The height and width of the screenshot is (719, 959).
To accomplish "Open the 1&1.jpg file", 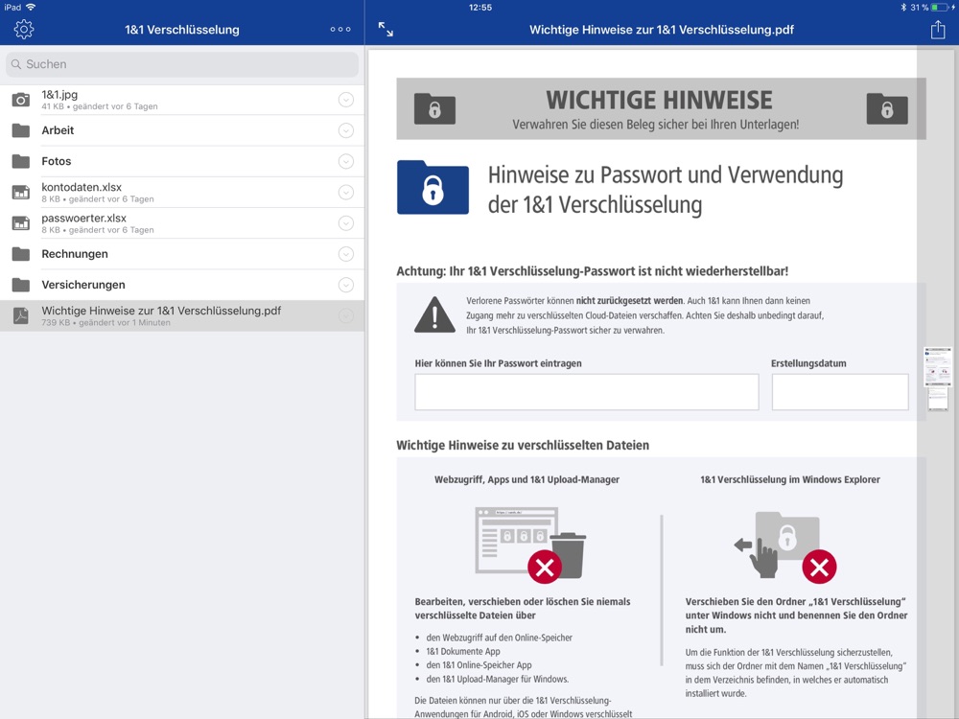I will (x=182, y=100).
